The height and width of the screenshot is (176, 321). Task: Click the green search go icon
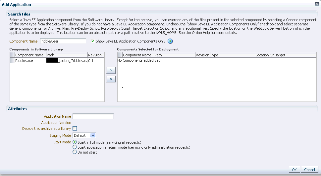click(170, 41)
